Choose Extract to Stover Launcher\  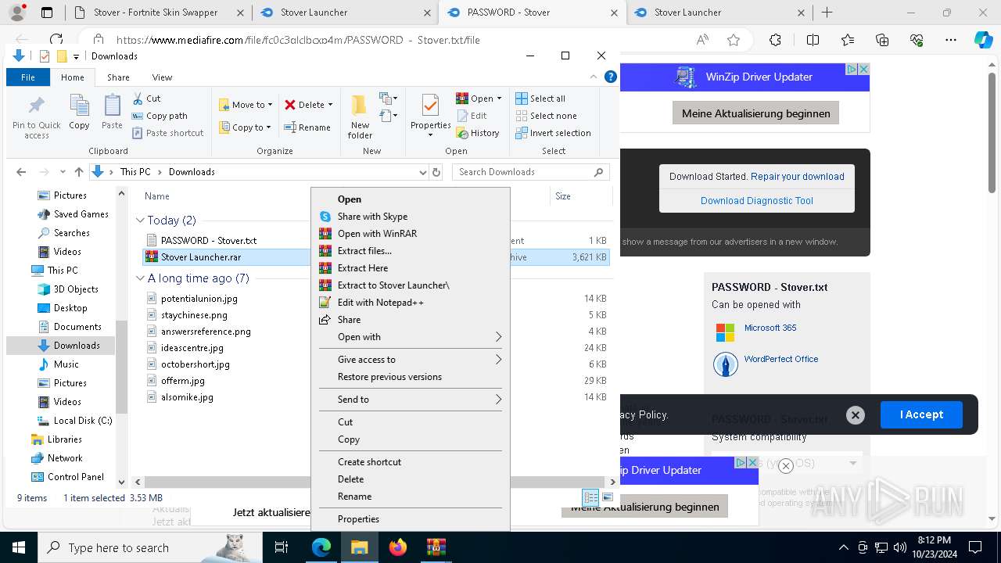pyautogui.click(x=411, y=285)
